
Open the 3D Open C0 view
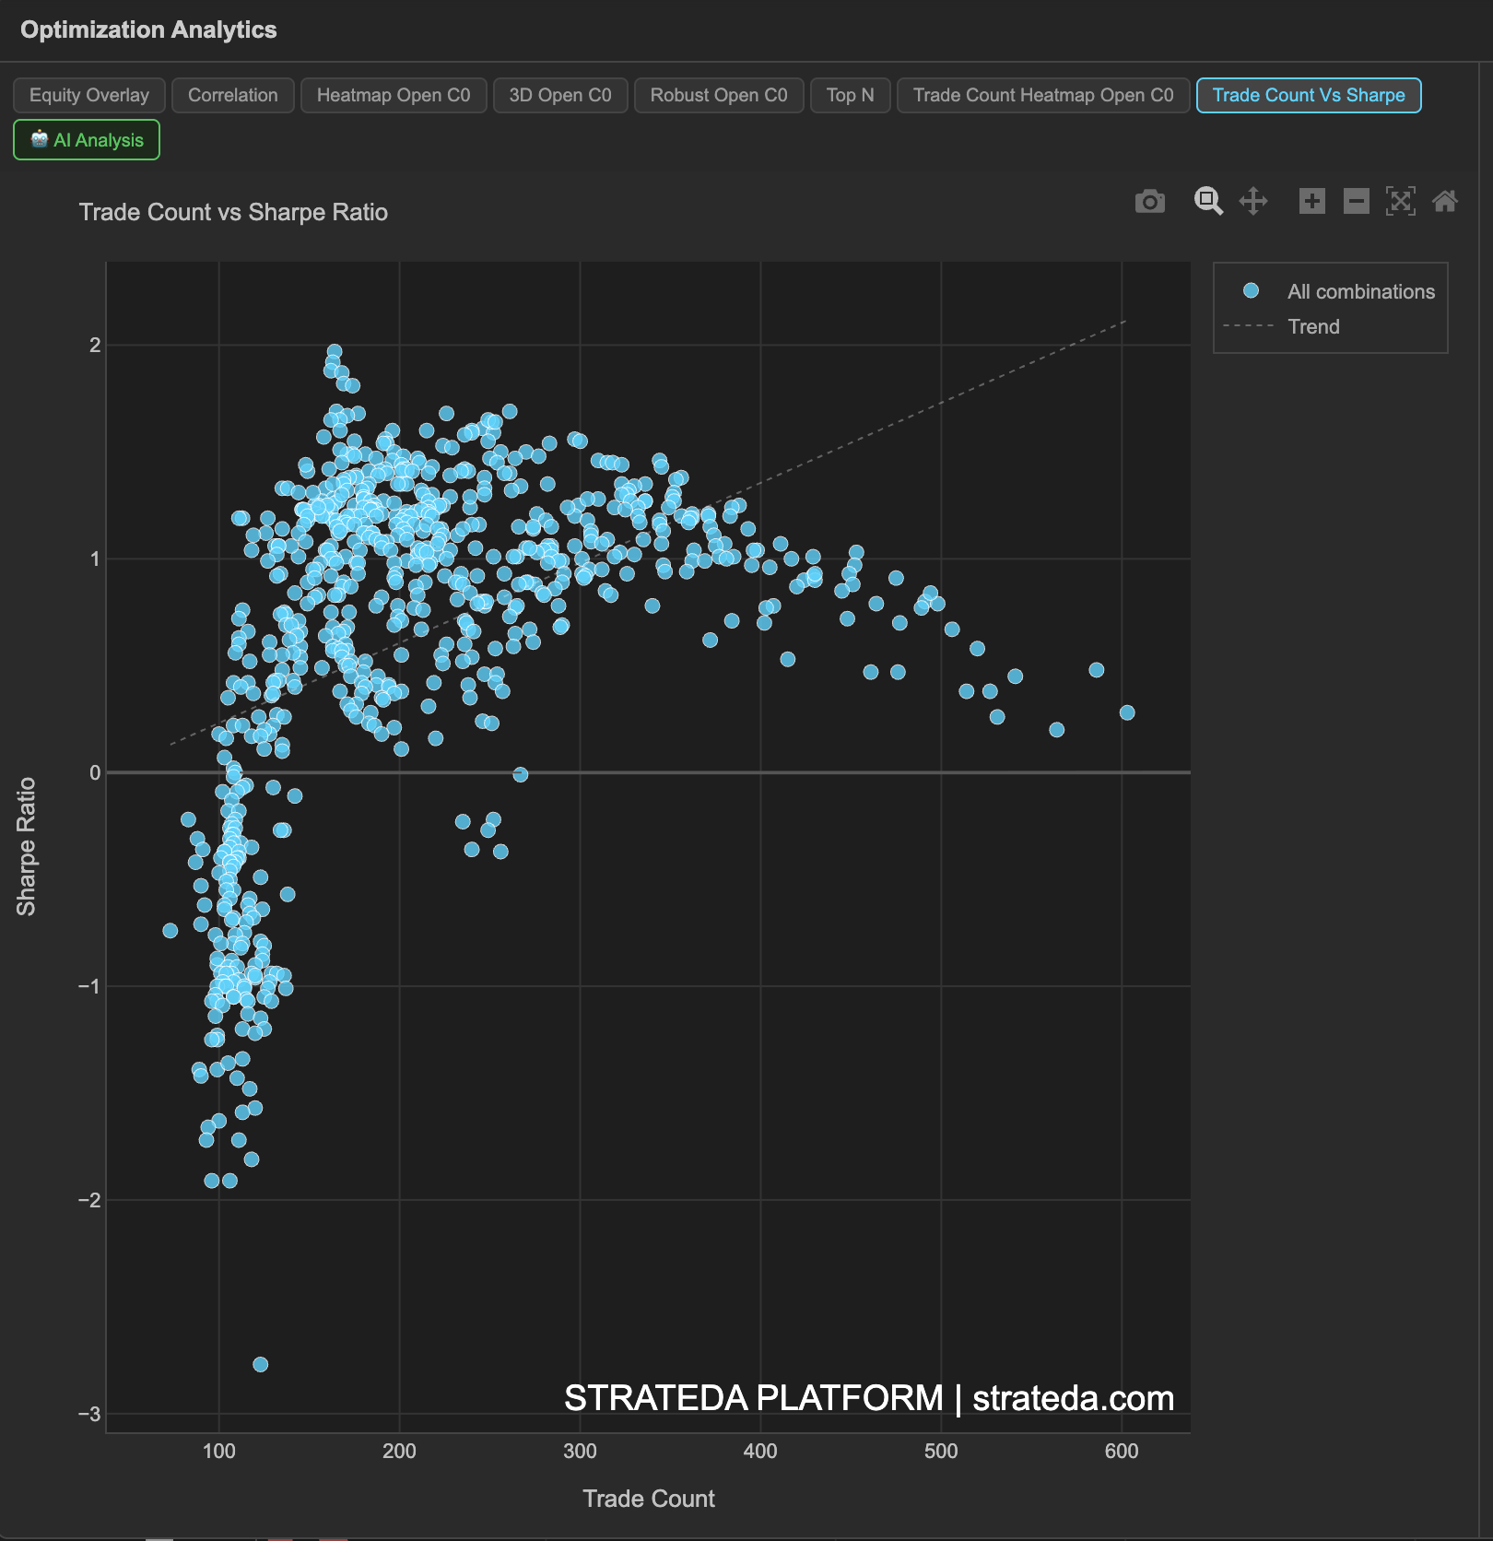tap(559, 95)
